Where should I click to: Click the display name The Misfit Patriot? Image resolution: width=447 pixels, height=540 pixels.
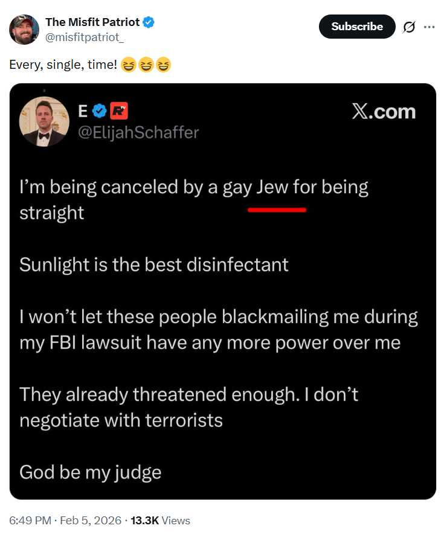pos(92,22)
